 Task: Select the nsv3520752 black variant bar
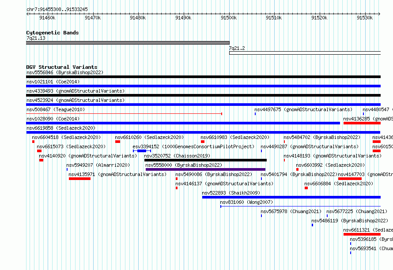205,160
